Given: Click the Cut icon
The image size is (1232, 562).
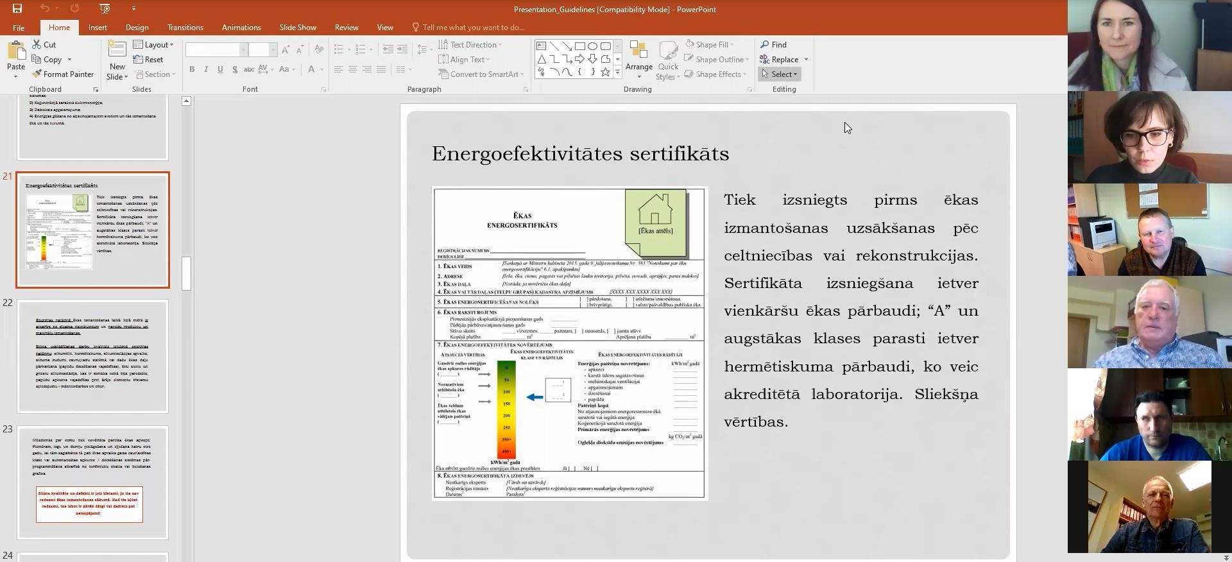Looking at the screenshot, I should tap(44, 45).
